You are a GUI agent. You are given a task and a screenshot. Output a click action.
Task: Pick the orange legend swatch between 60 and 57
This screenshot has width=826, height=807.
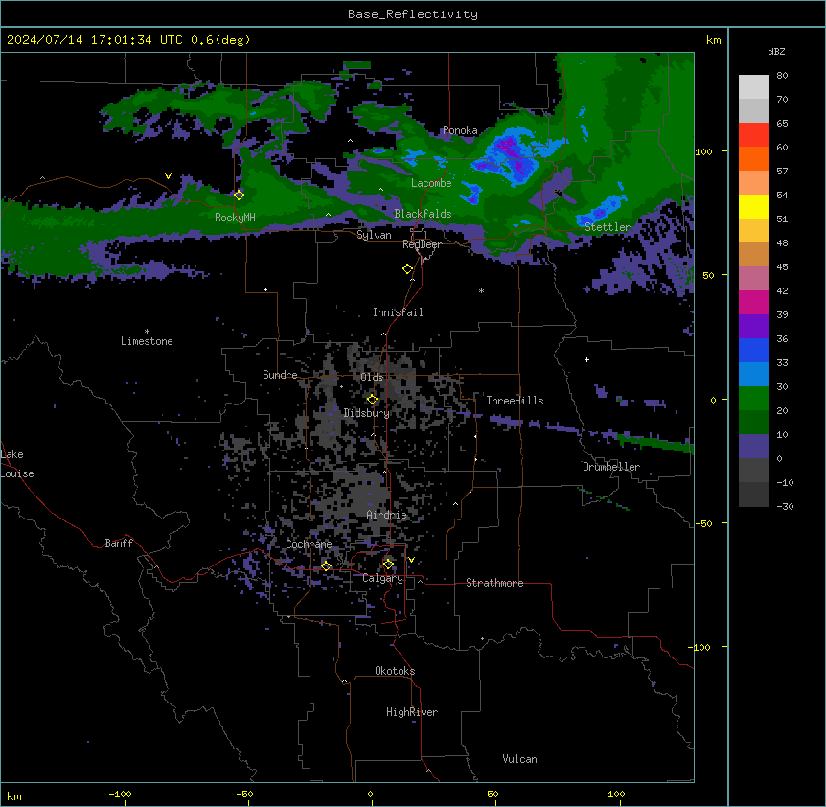(x=753, y=158)
